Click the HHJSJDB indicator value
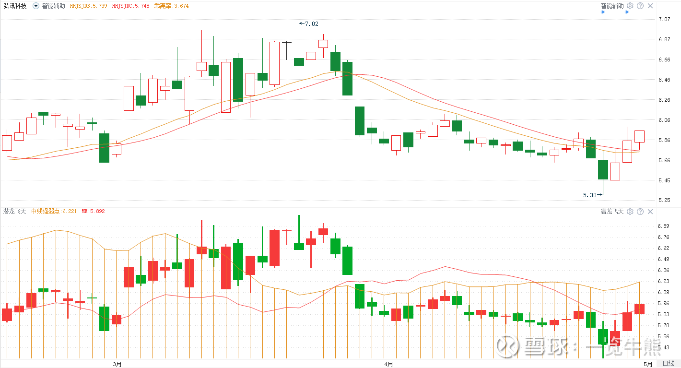This screenshot has height=368, width=681. (x=89, y=6)
